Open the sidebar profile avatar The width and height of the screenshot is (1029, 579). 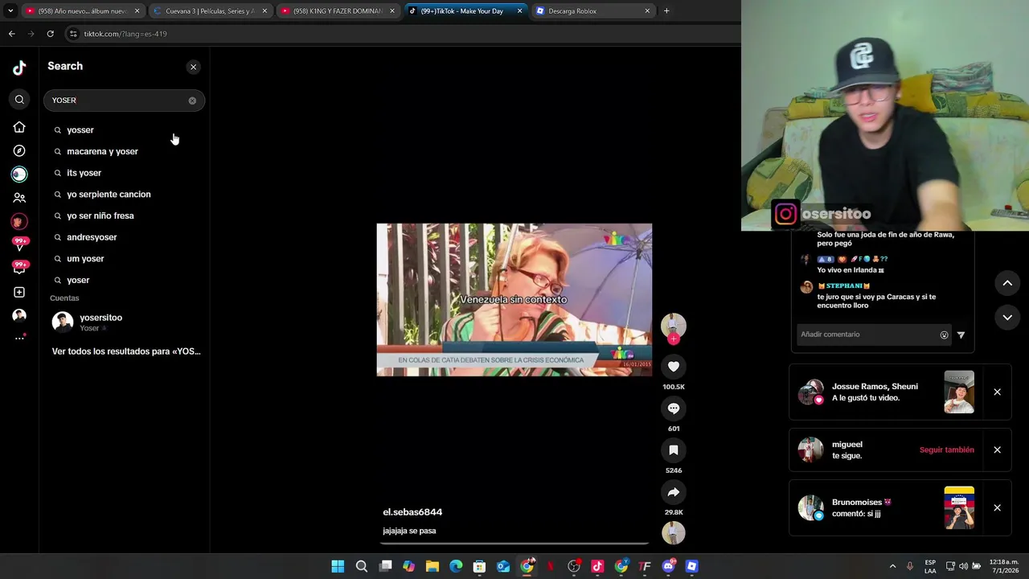pyautogui.click(x=19, y=315)
